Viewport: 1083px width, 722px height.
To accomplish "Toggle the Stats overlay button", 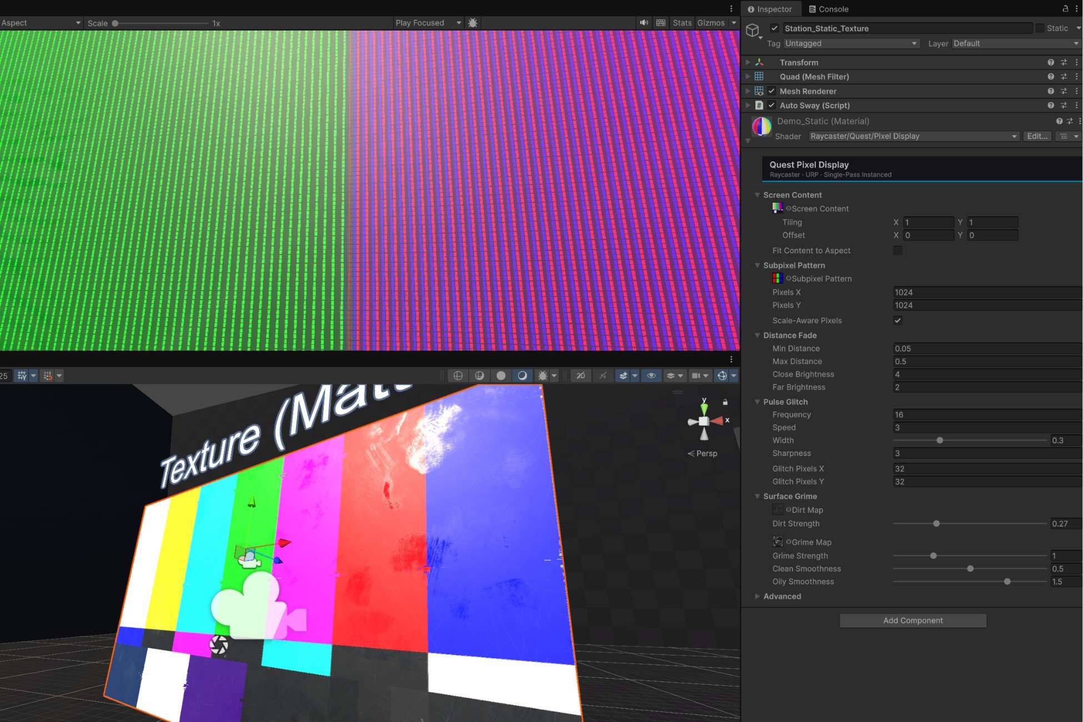I will point(682,23).
